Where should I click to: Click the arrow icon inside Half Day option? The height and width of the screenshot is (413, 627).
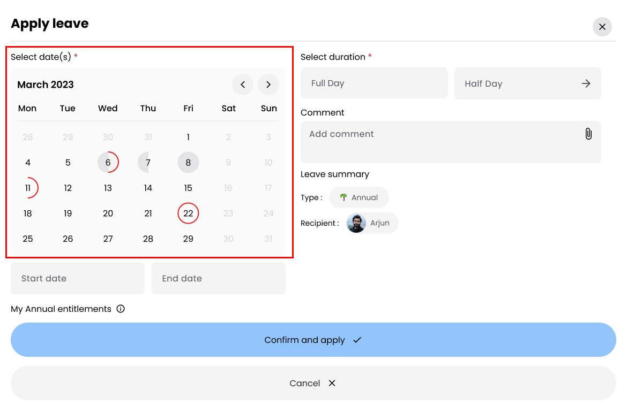pos(586,83)
